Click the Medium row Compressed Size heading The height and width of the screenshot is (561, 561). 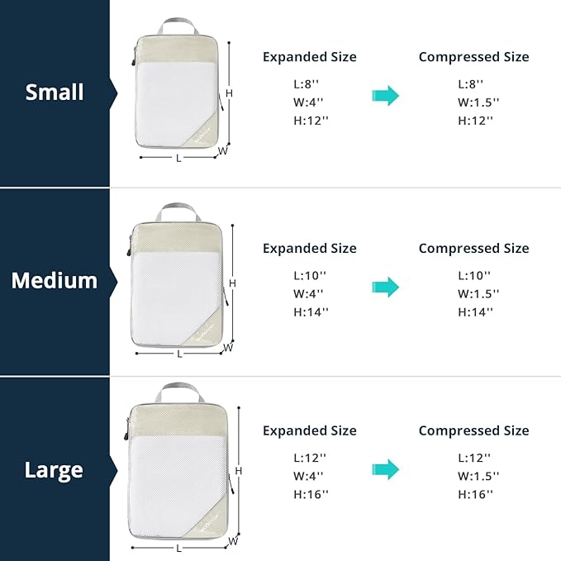[473, 248]
